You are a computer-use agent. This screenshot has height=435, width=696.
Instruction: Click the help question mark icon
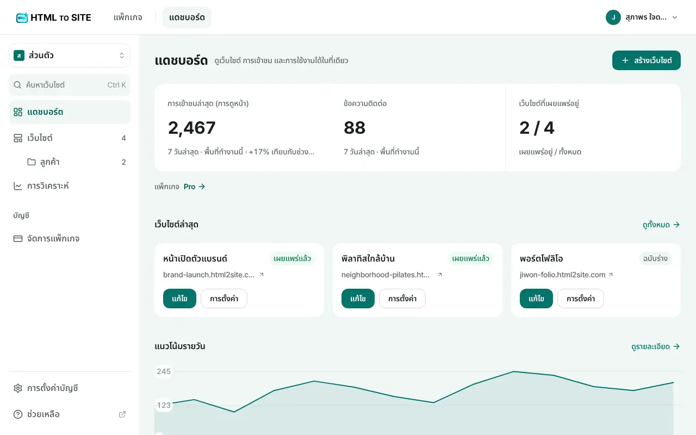click(x=18, y=414)
